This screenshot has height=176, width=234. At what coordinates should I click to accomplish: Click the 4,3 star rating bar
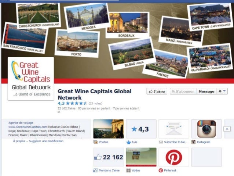coord(72,103)
